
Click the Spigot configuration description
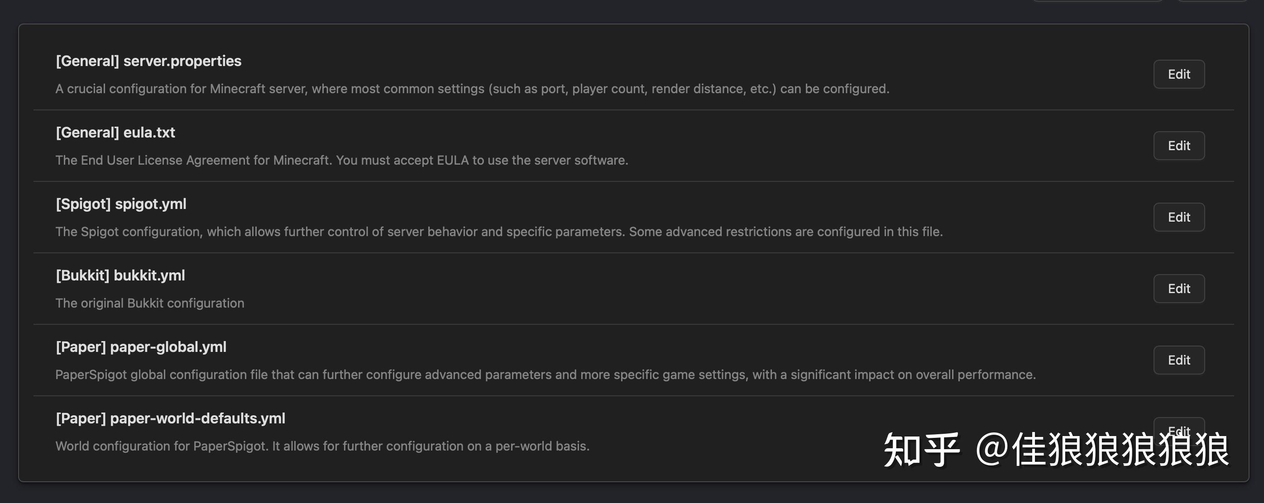point(499,232)
